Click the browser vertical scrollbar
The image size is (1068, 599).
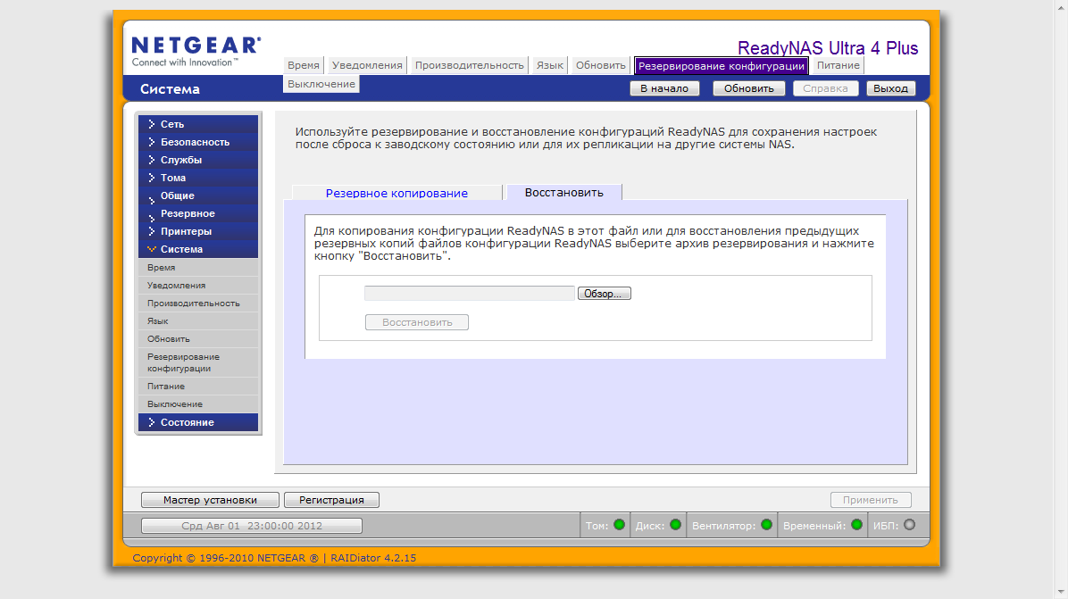tap(1061, 300)
